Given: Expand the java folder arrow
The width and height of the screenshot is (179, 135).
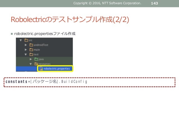Looking at the screenshot, I should (x=31, y=59).
